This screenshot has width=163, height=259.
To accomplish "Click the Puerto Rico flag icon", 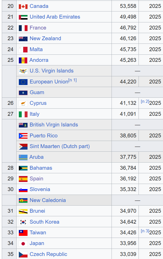I will coord(23,136).
